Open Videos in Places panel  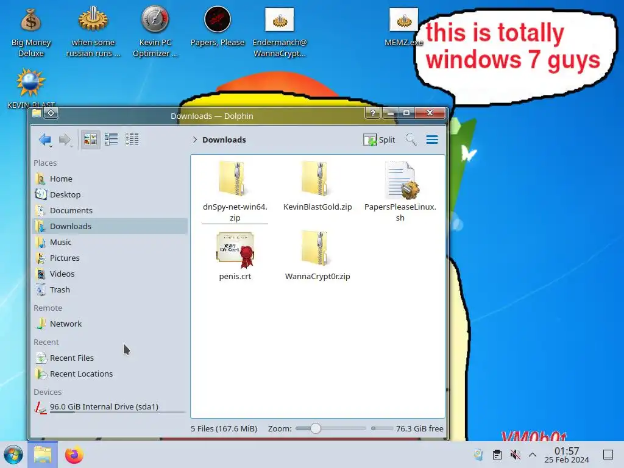(110, 274)
